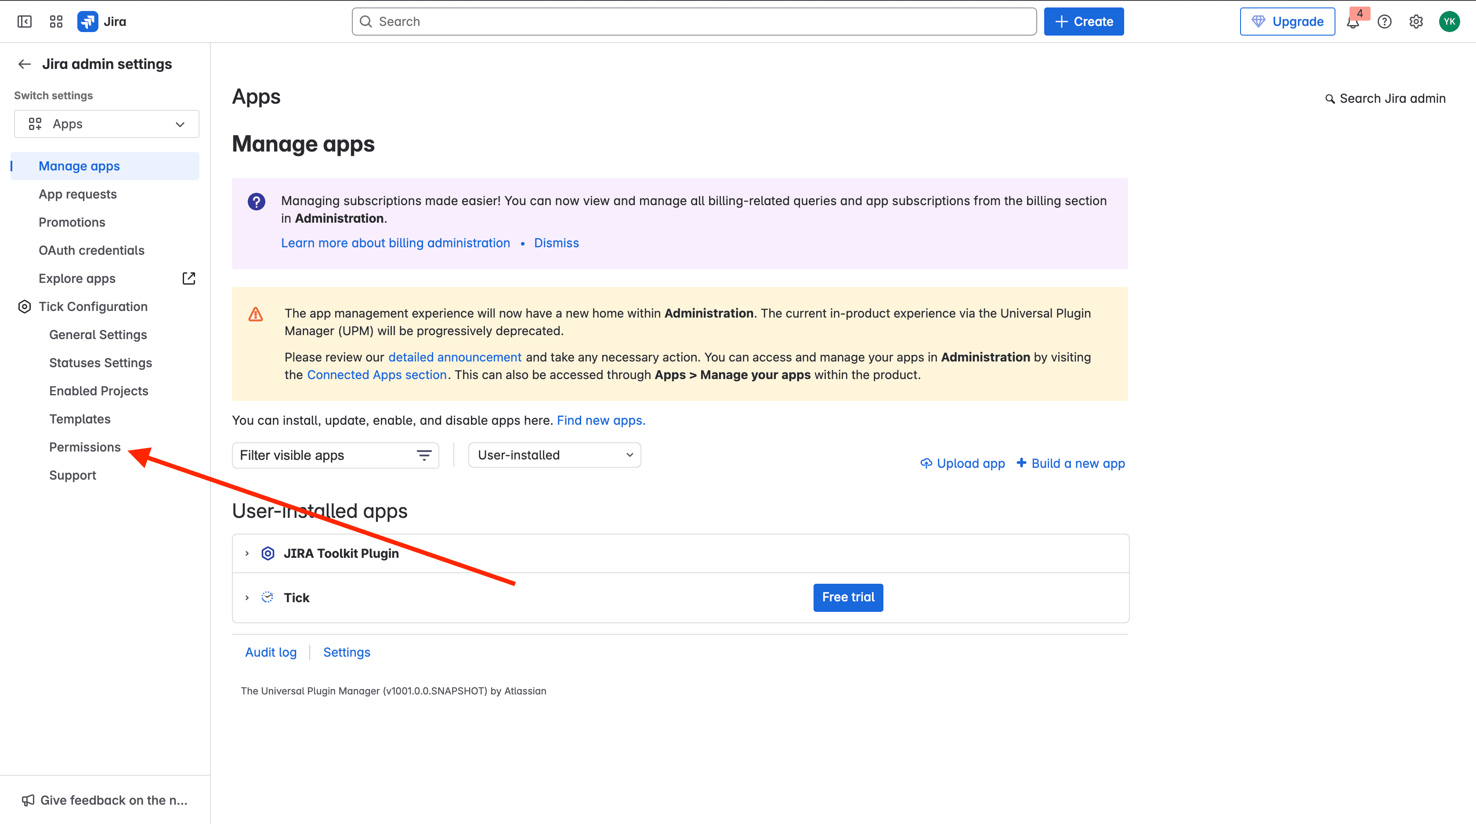Click the purple question-mark info icon
This screenshot has width=1476, height=824.
[x=256, y=202]
